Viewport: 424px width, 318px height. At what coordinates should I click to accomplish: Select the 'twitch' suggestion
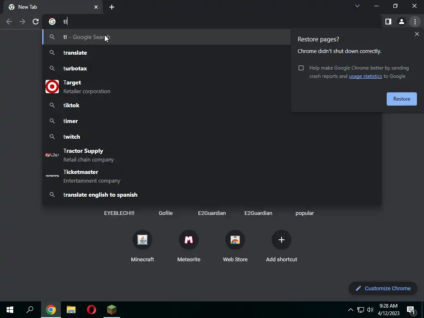(x=212, y=137)
